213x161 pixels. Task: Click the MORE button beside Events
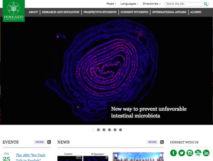40,142
